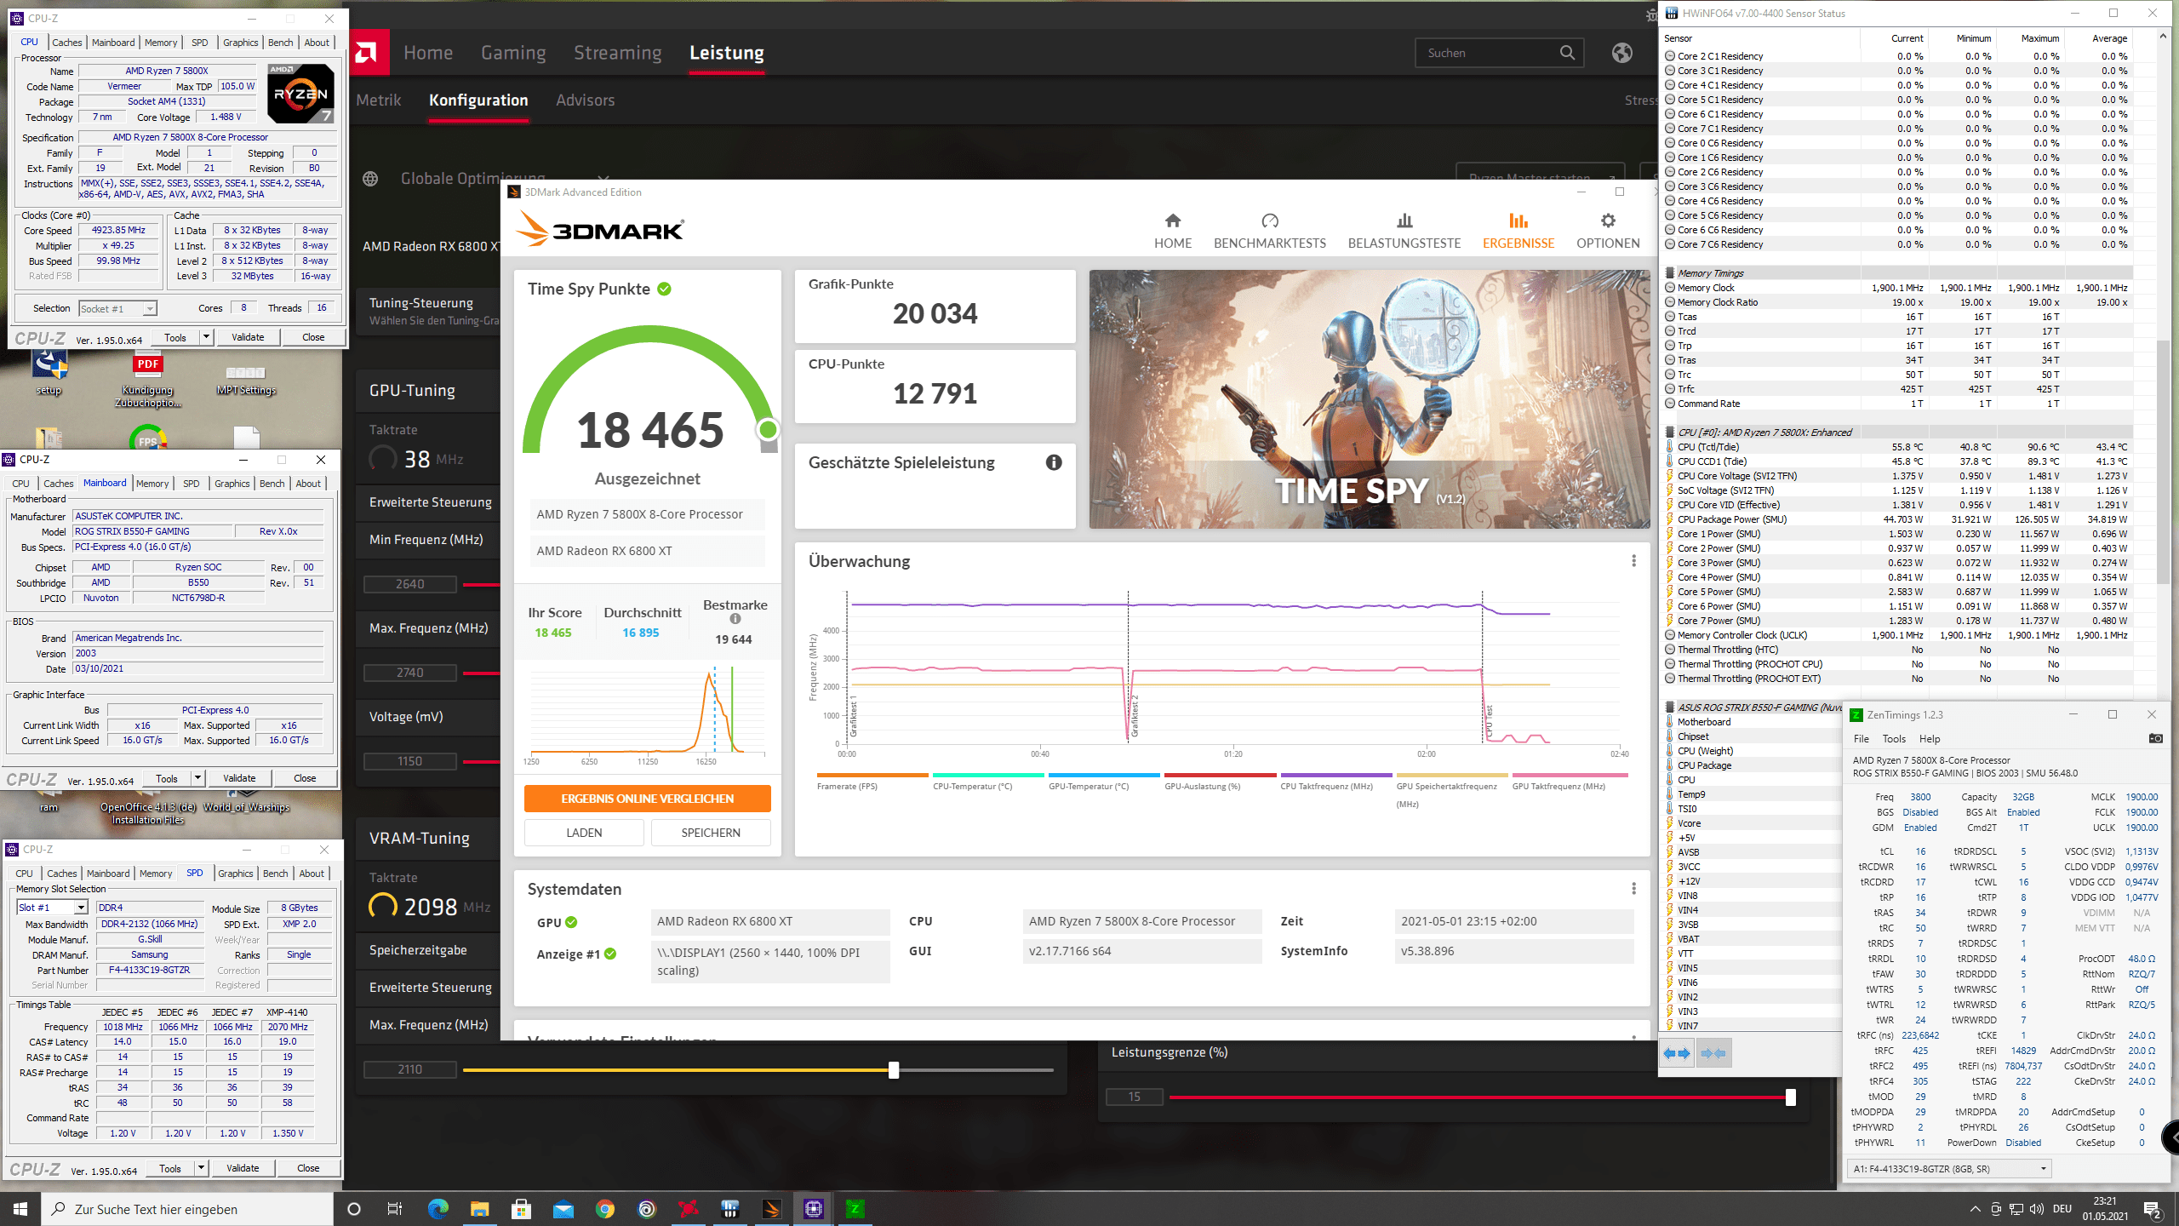Viewport: 2179px width, 1226px height.
Task: Open Socket #1 selection dropdown in CPU-Z
Action: 118,309
